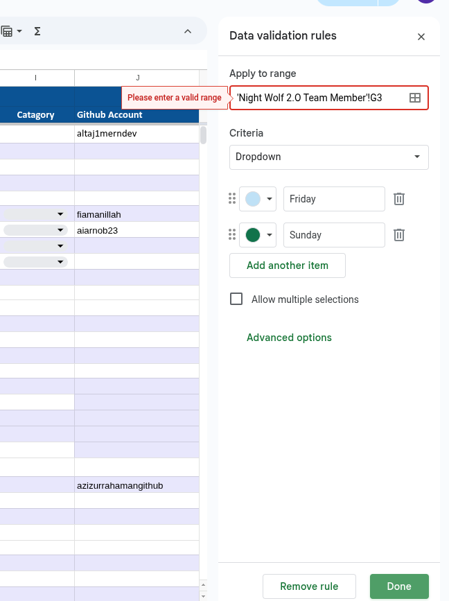Expand Advanced options
The width and height of the screenshot is (449, 601).
289,338
